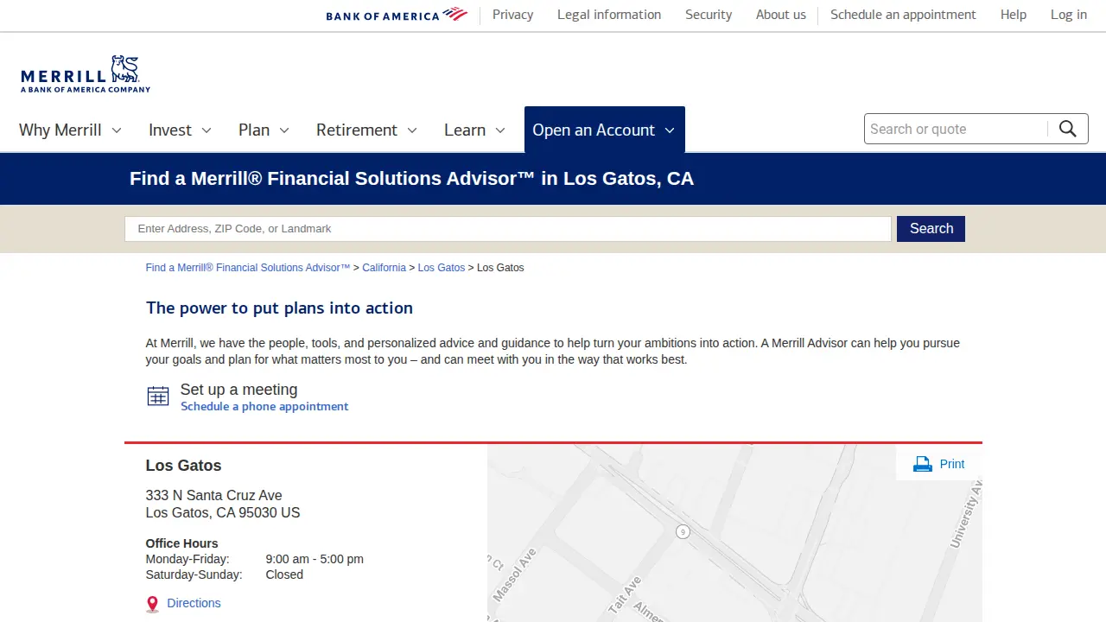Viewport: 1106px width, 622px height.
Task: Click the University Ave map label
Action: point(966,515)
